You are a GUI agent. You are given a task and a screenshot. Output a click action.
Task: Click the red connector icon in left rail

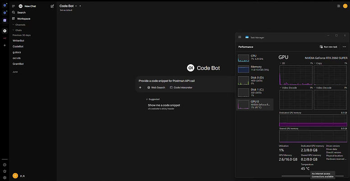(x=5, y=38)
